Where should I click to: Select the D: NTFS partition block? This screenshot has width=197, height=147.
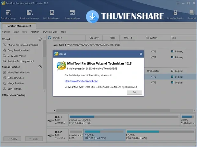click(104, 135)
